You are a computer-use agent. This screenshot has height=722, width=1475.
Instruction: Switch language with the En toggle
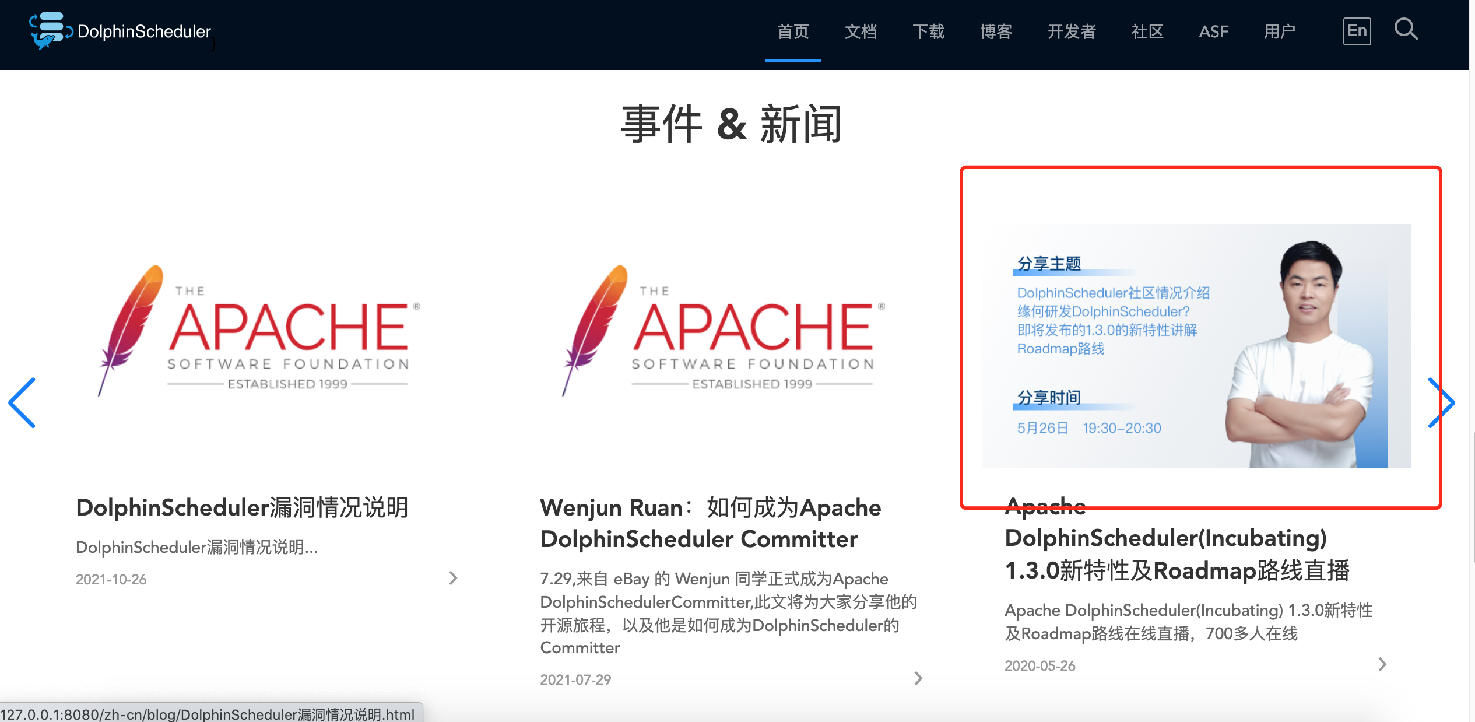tap(1357, 31)
